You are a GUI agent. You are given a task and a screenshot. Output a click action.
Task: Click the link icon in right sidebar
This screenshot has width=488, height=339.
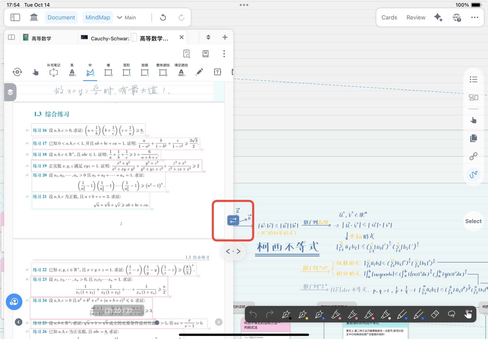[473, 156]
